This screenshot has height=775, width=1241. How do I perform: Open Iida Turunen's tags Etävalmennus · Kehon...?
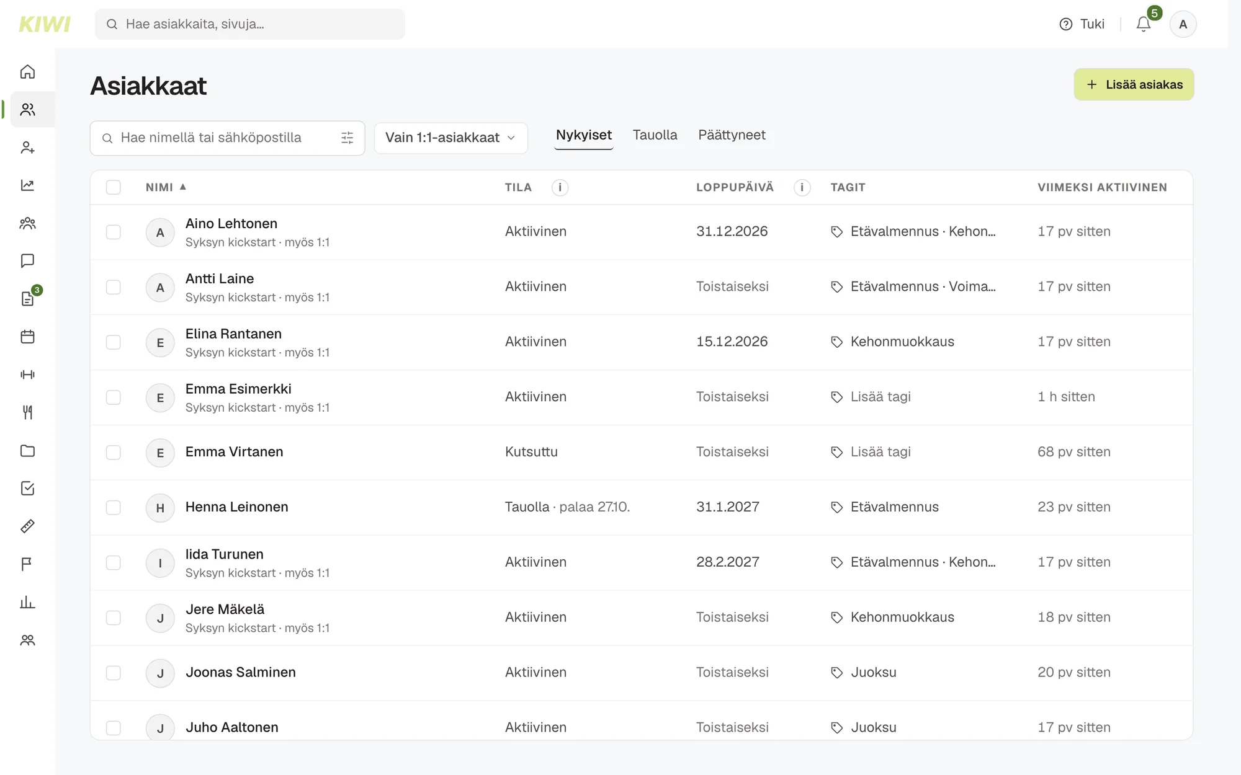[x=913, y=562]
